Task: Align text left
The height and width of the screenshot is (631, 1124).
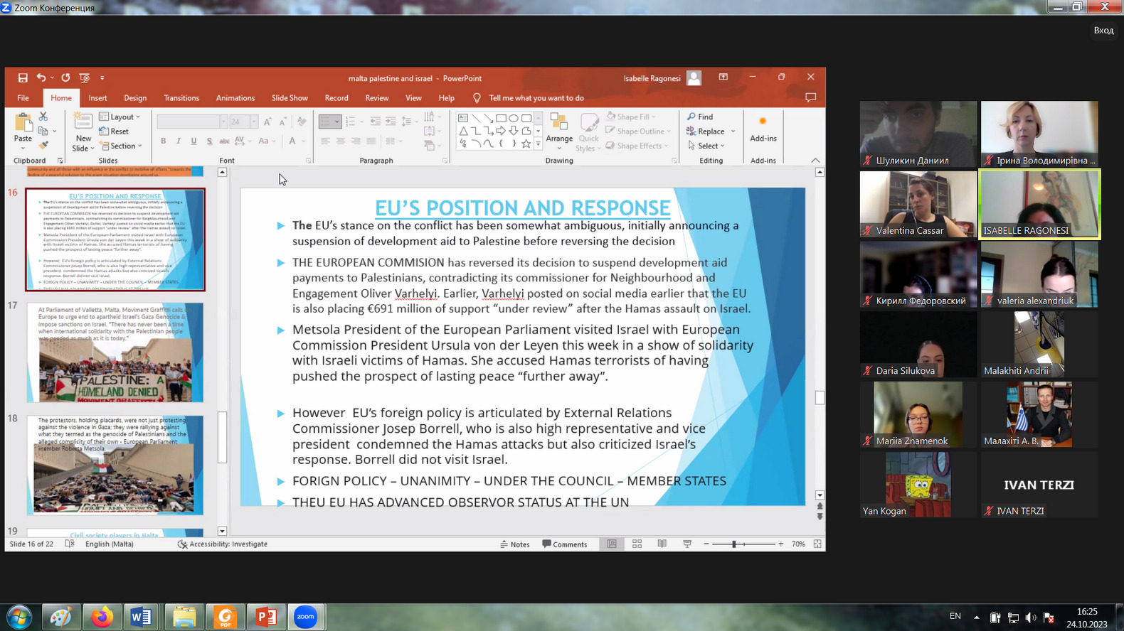Action: (x=325, y=141)
